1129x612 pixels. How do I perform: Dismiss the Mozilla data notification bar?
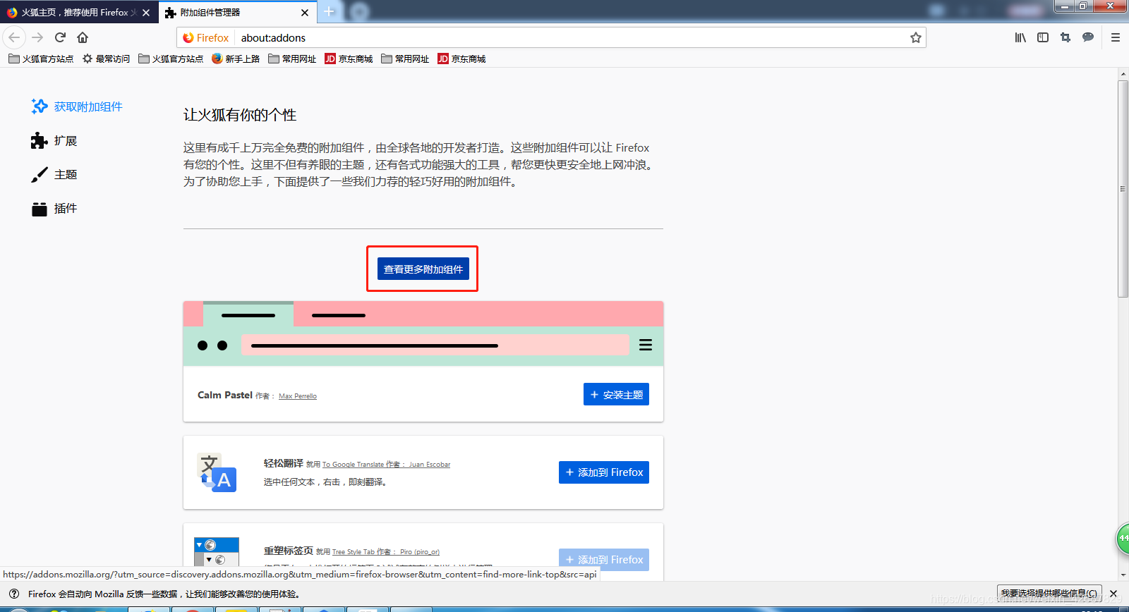pos(1113,594)
